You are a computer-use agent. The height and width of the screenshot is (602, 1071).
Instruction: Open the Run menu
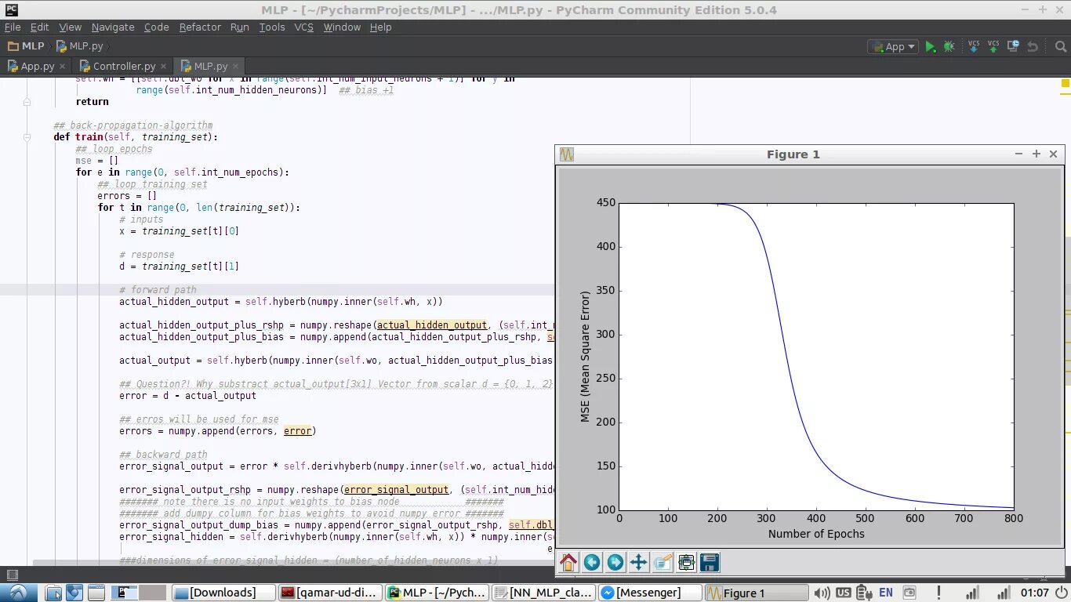[x=239, y=27]
